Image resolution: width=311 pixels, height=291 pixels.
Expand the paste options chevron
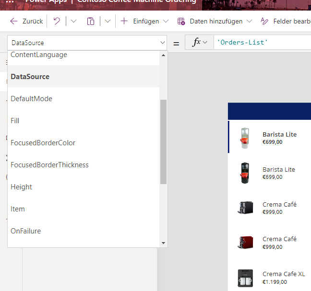click(108, 21)
